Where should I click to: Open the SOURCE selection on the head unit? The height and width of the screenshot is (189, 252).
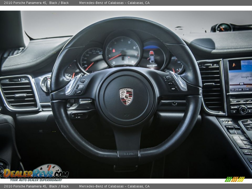coord(234,107)
